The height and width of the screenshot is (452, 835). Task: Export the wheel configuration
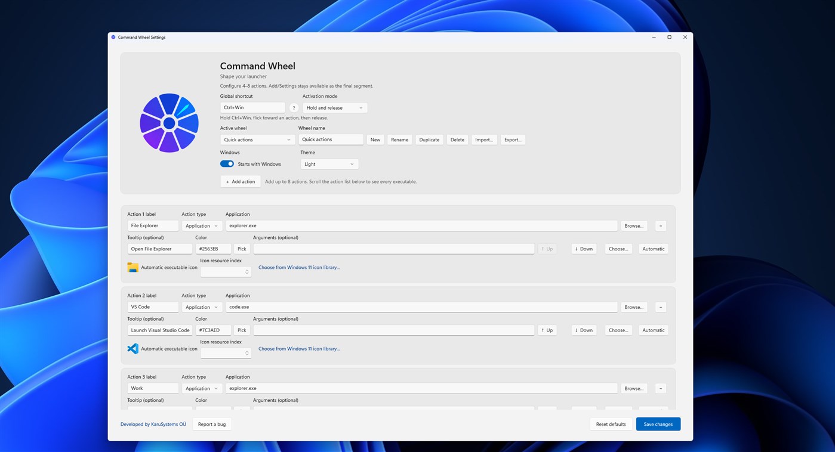[513, 140]
